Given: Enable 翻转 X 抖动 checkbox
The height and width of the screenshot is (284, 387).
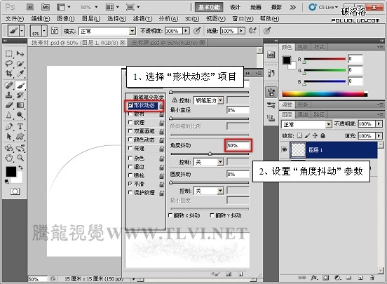Looking at the screenshot, I should [x=170, y=215].
